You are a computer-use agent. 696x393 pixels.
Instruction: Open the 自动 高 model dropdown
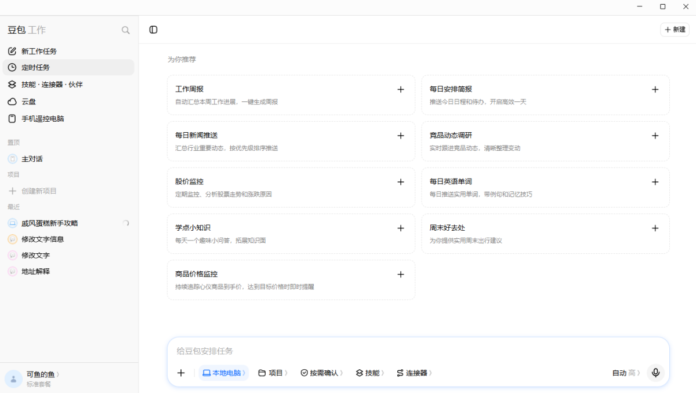pyautogui.click(x=626, y=373)
